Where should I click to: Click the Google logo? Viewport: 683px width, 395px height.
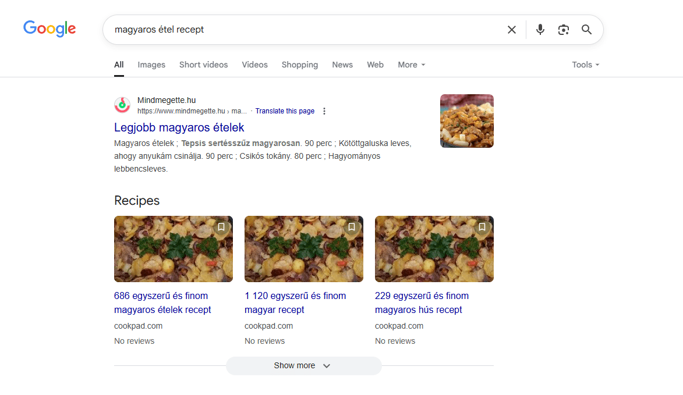[x=49, y=29]
